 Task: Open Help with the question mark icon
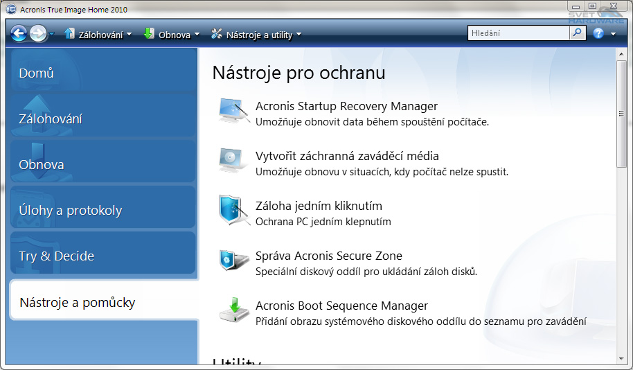pyautogui.click(x=598, y=33)
